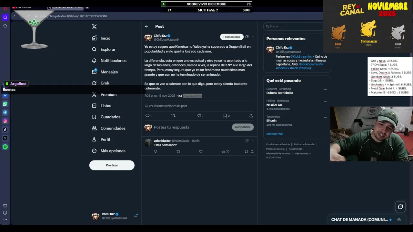Open the heart icon at the sidebar bottom
The image size is (413, 232).
[x=5, y=206]
